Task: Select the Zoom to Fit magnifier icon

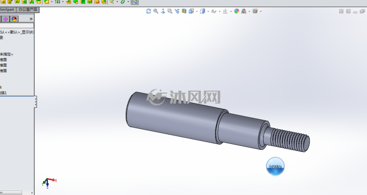Action: click(x=156, y=11)
